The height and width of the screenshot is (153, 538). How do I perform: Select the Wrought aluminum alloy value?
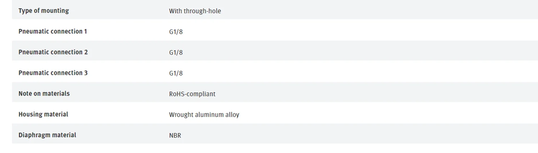[204, 115]
